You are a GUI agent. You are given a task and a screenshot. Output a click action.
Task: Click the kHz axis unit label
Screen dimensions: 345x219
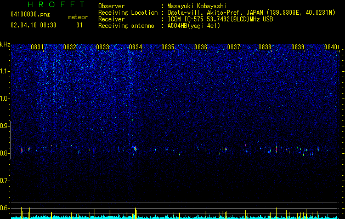click(5, 44)
